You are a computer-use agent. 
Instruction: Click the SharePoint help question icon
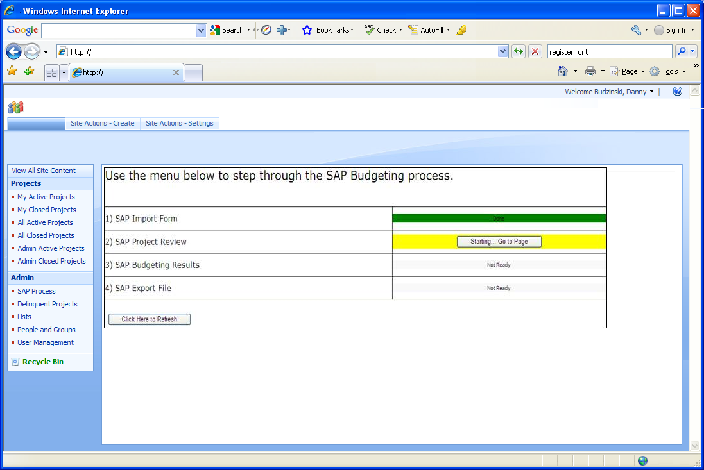[x=678, y=92]
